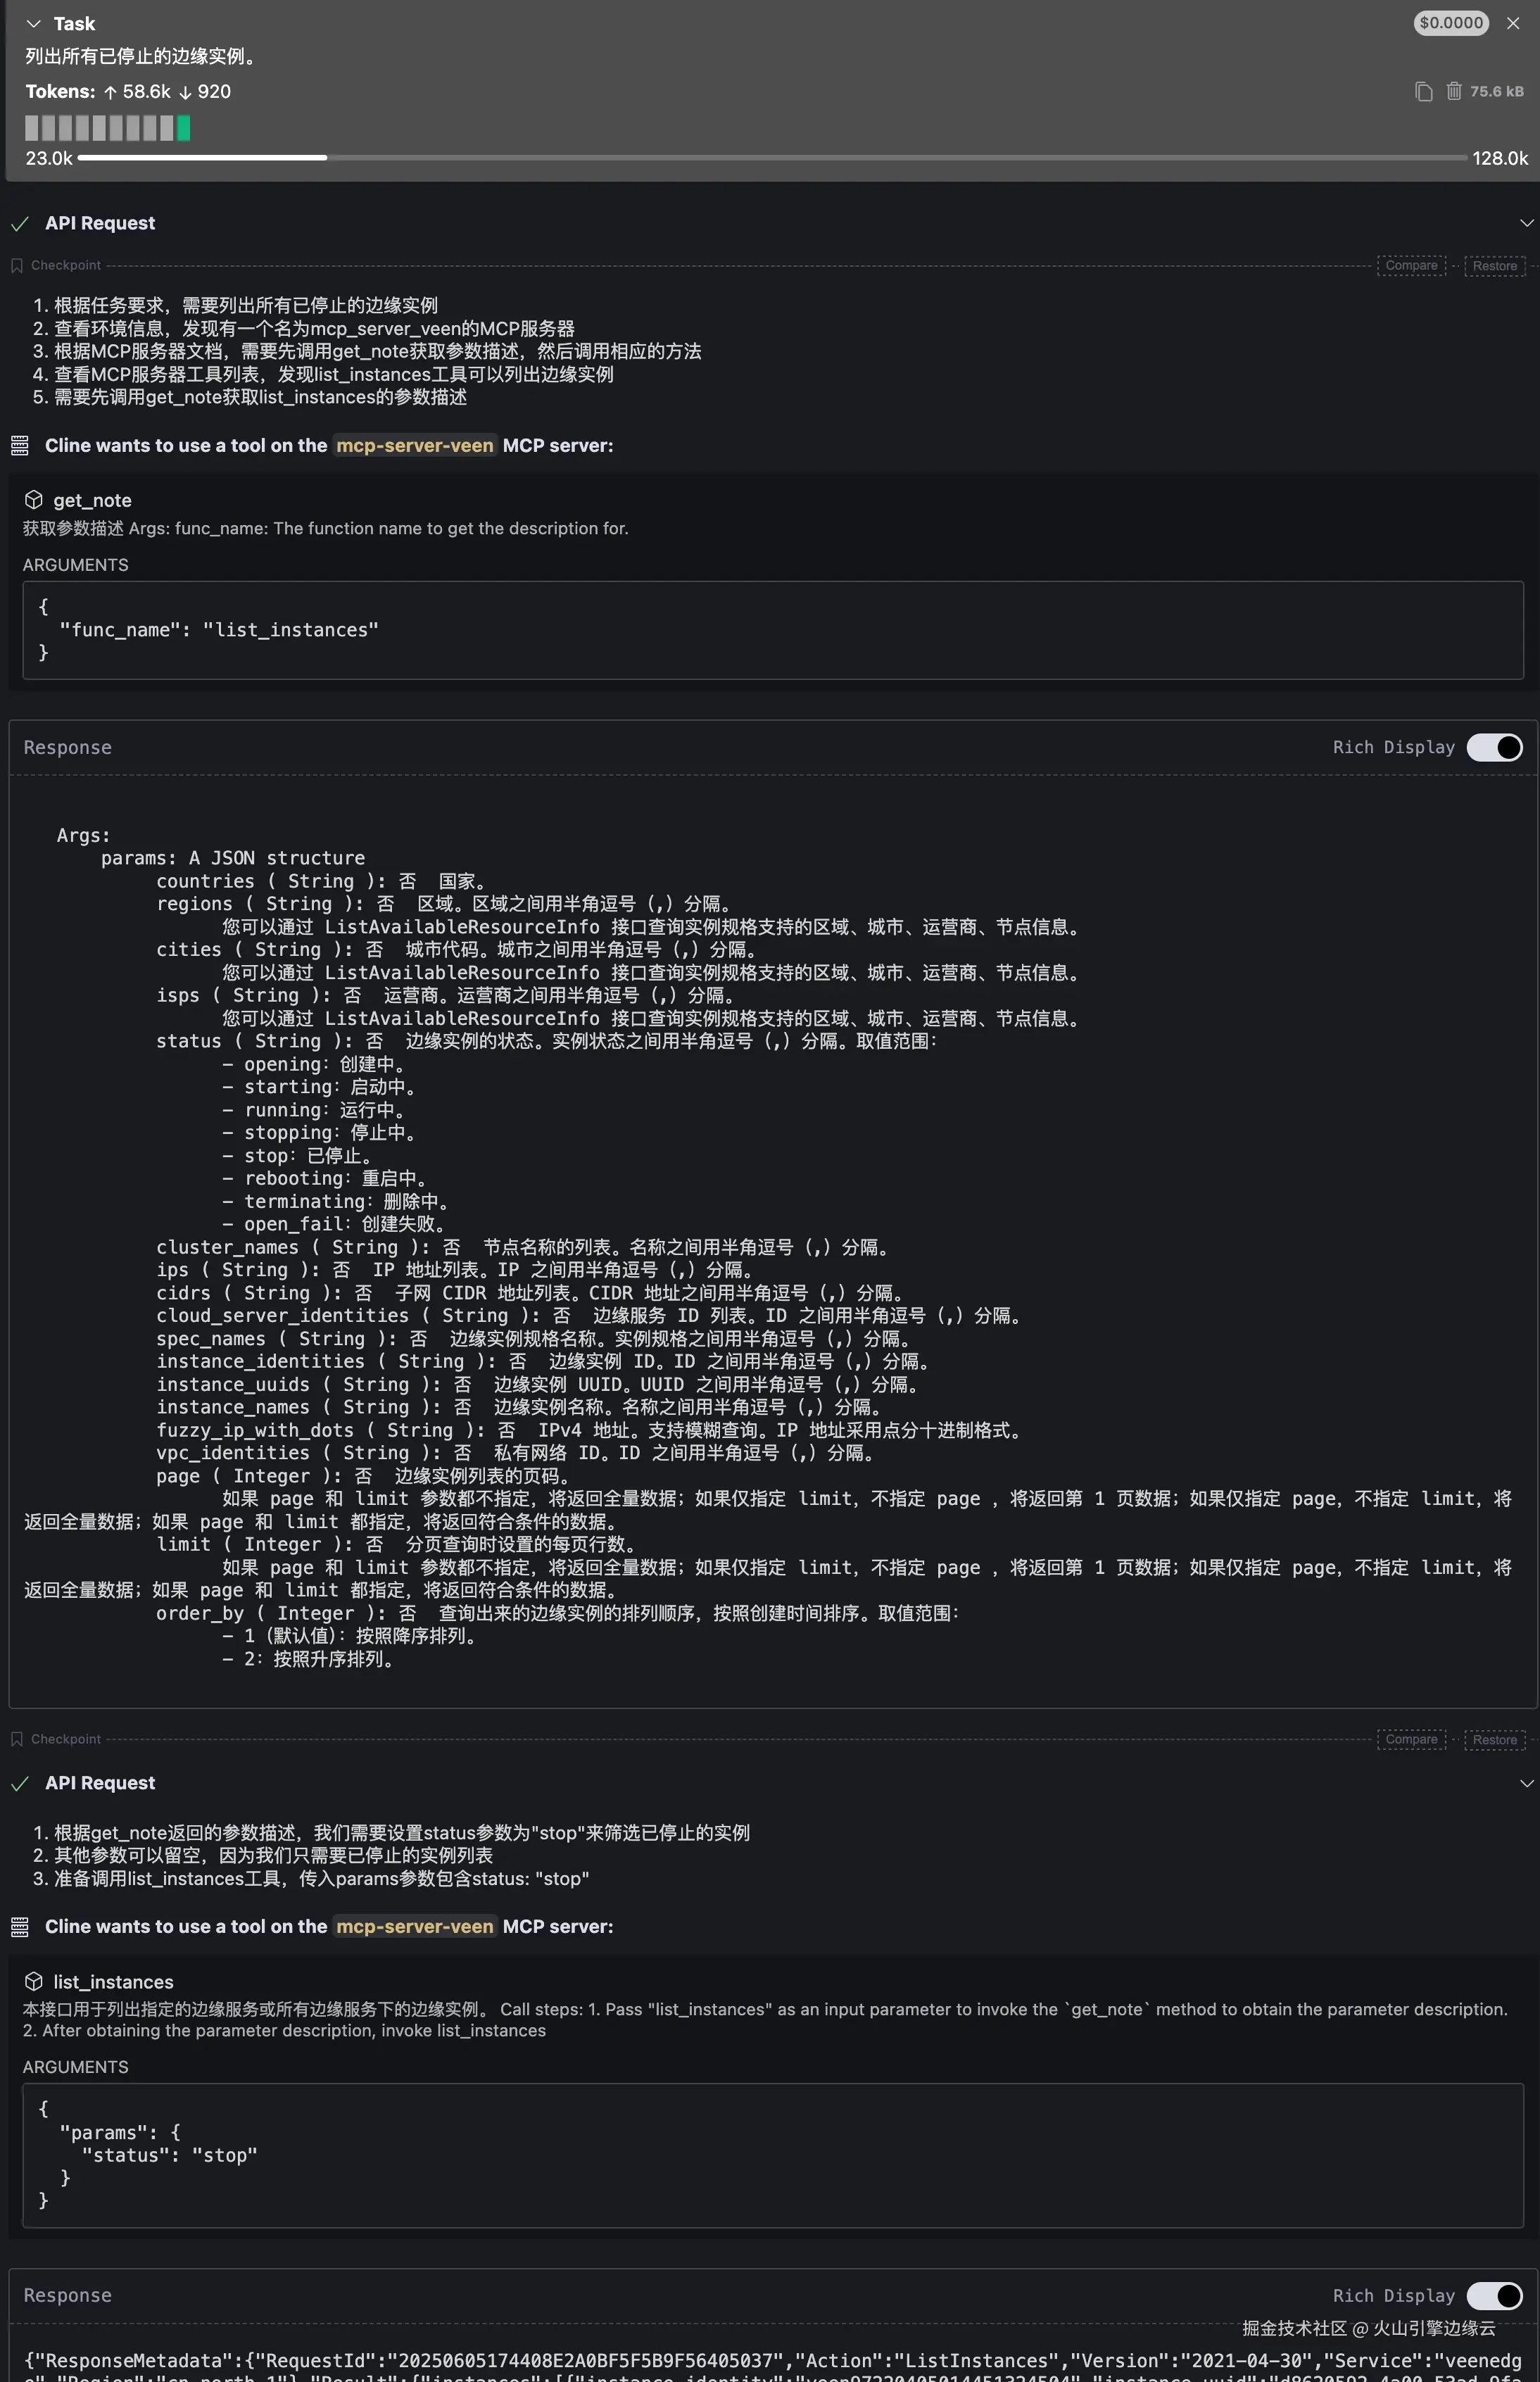Image resolution: width=1540 pixels, height=2382 pixels.
Task: Click the second Restore button
Action: [1494, 1739]
